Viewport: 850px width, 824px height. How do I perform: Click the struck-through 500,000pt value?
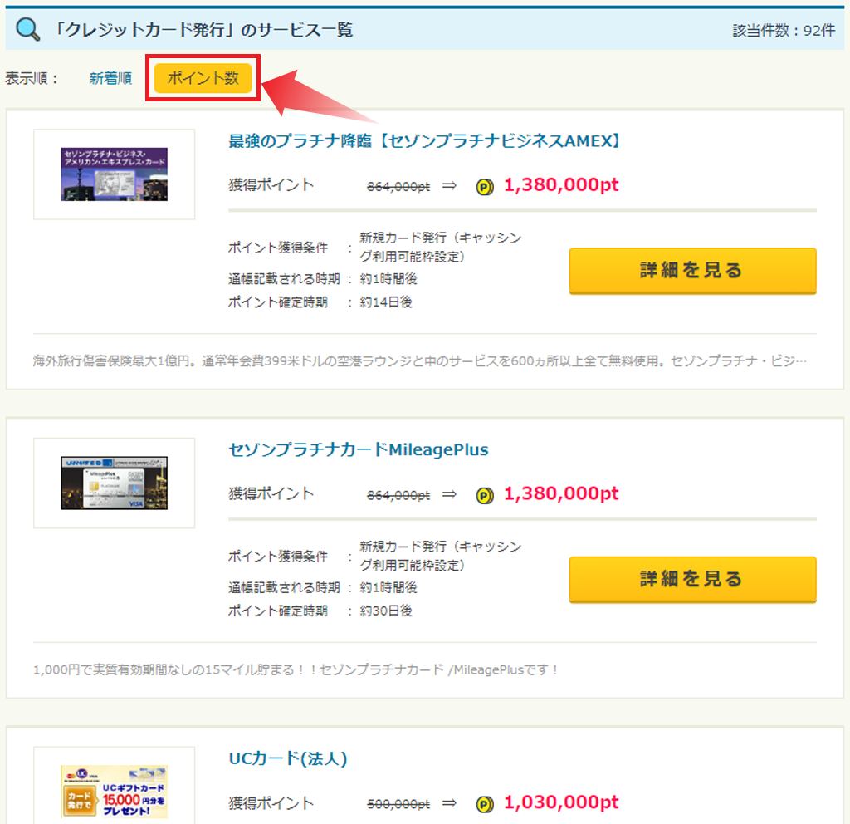tap(398, 804)
